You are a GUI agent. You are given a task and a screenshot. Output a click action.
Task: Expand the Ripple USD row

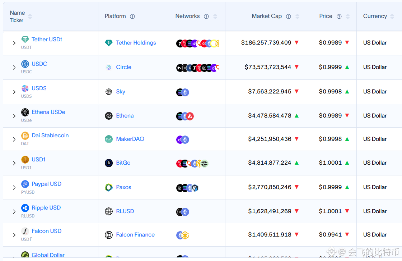click(14, 212)
